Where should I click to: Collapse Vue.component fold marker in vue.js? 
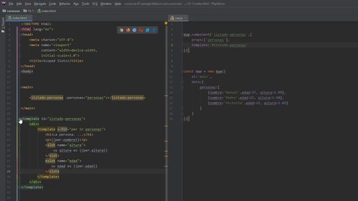182,35
